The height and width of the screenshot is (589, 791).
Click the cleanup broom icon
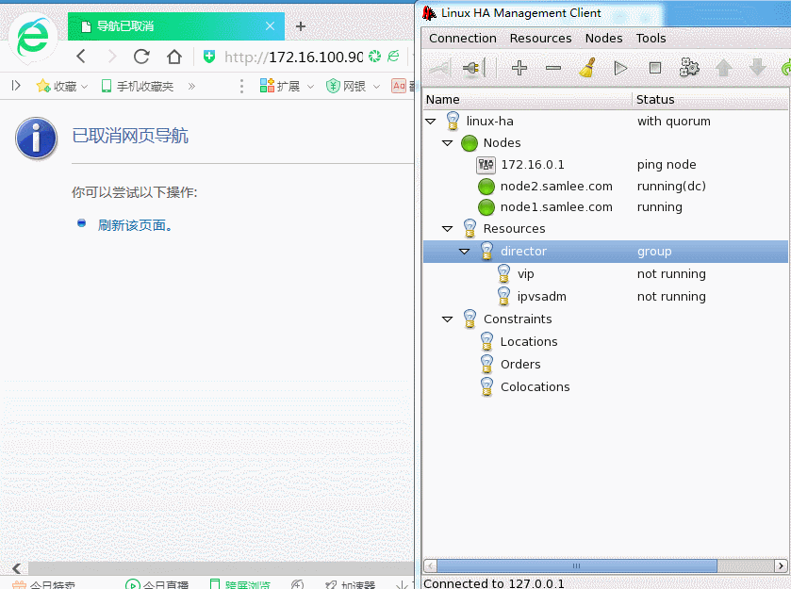(587, 68)
